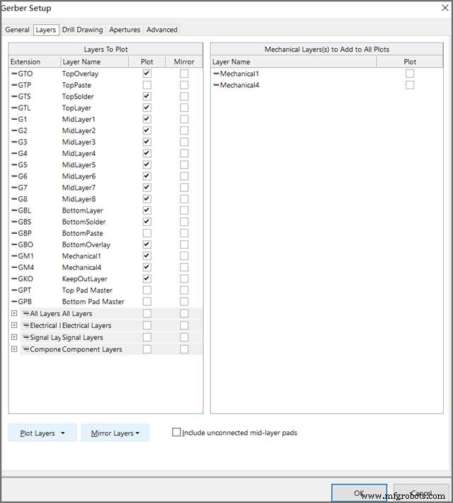Select the GPT Top Pad Master row

pyautogui.click(x=105, y=290)
